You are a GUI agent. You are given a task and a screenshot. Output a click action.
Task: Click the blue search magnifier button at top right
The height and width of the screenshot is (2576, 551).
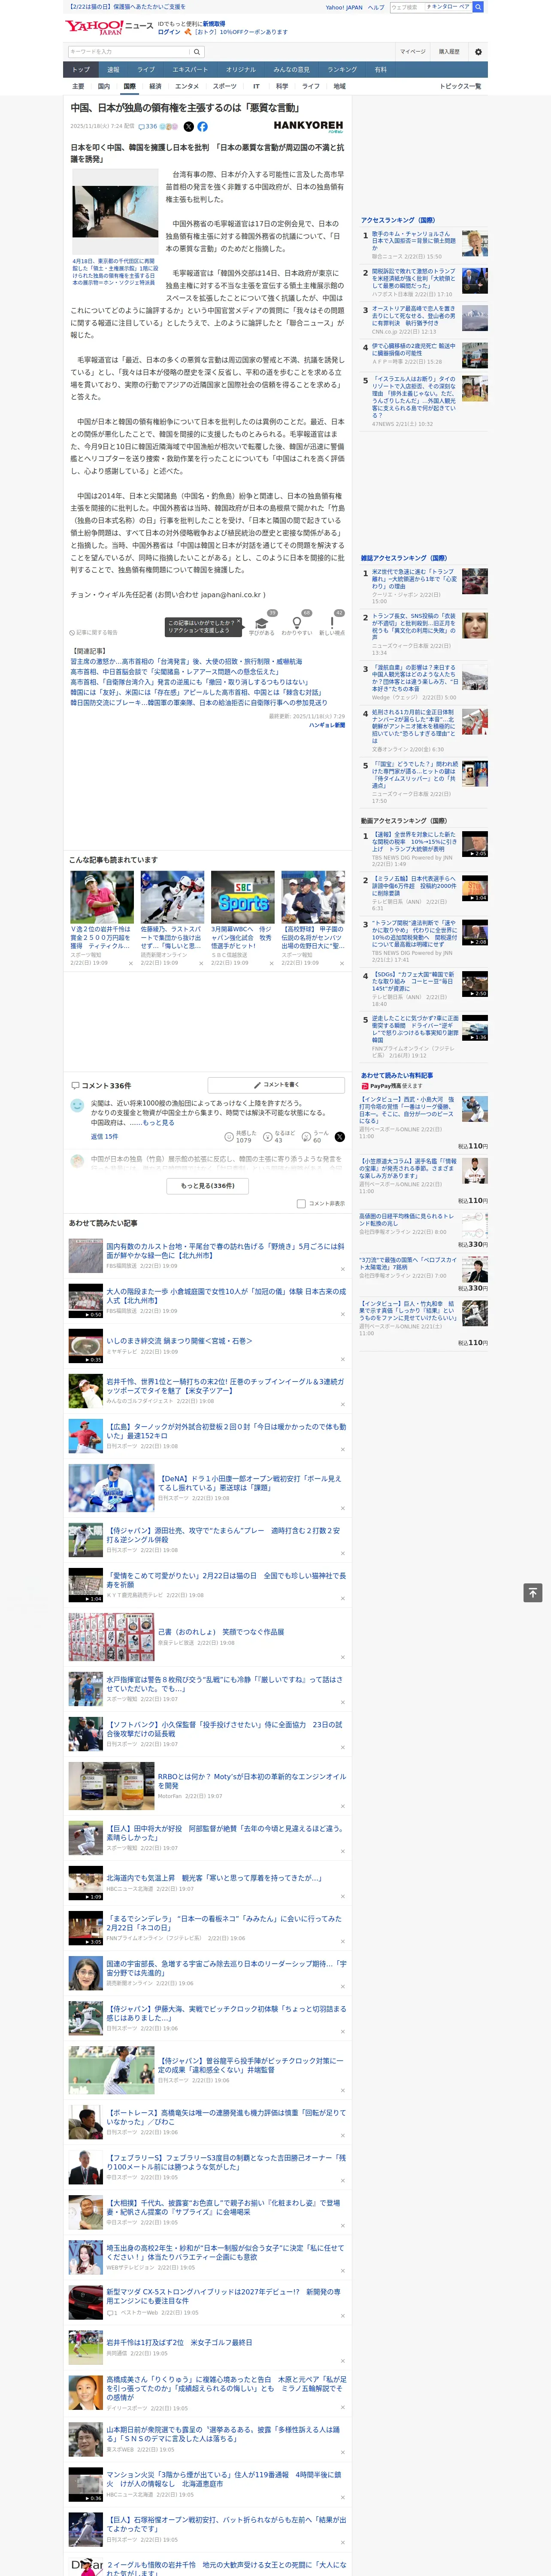pos(478,7)
